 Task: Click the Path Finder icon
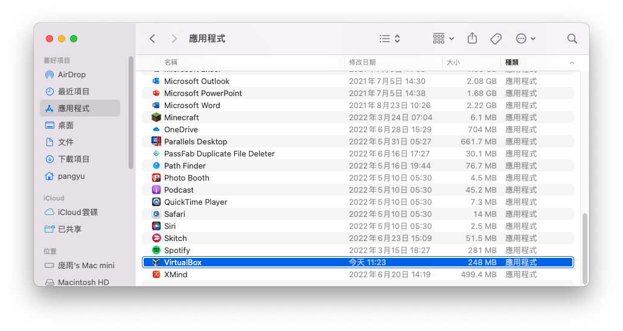(x=156, y=165)
